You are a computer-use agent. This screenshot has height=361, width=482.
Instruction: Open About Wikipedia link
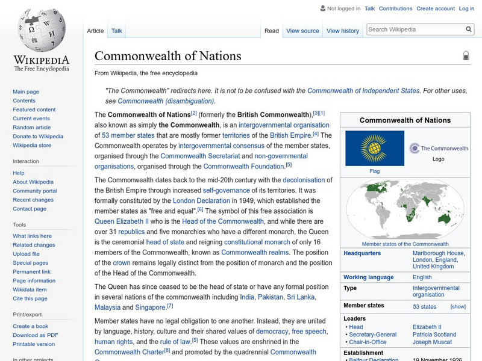click(x=33, y=182)
